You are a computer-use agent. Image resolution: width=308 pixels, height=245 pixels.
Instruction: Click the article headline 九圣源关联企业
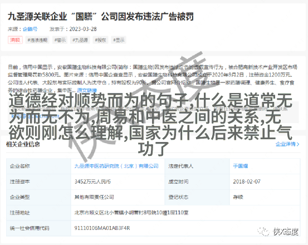coord(101,17)
